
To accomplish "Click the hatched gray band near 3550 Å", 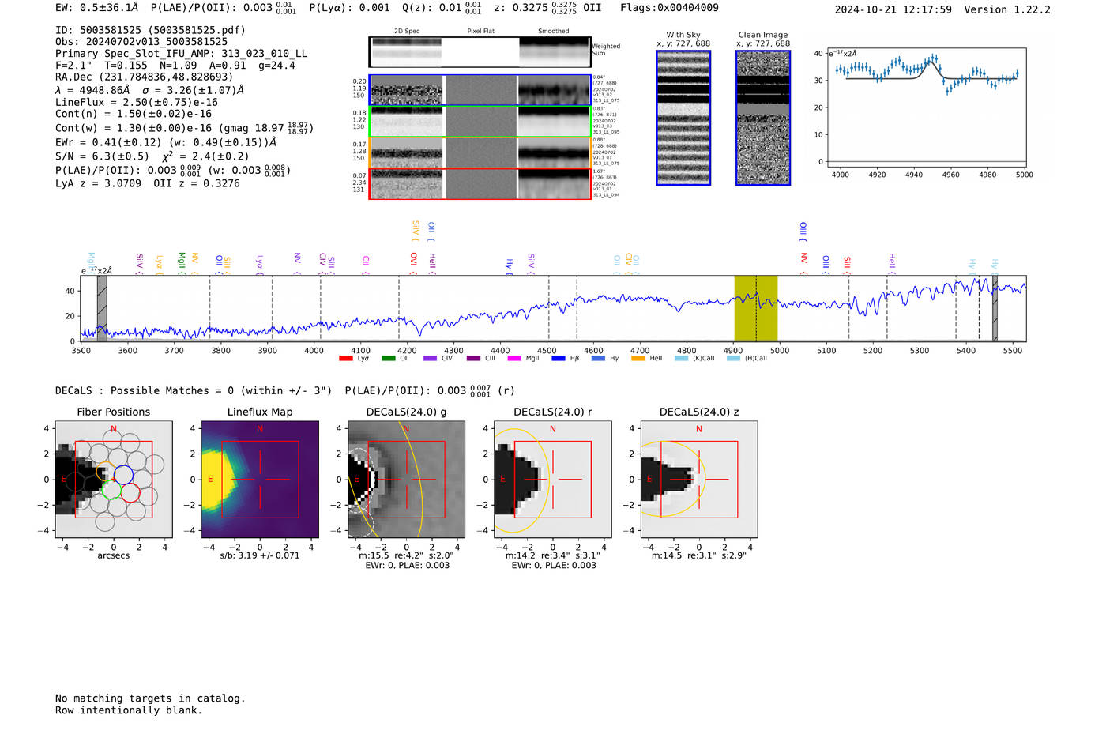I will 102,308.
